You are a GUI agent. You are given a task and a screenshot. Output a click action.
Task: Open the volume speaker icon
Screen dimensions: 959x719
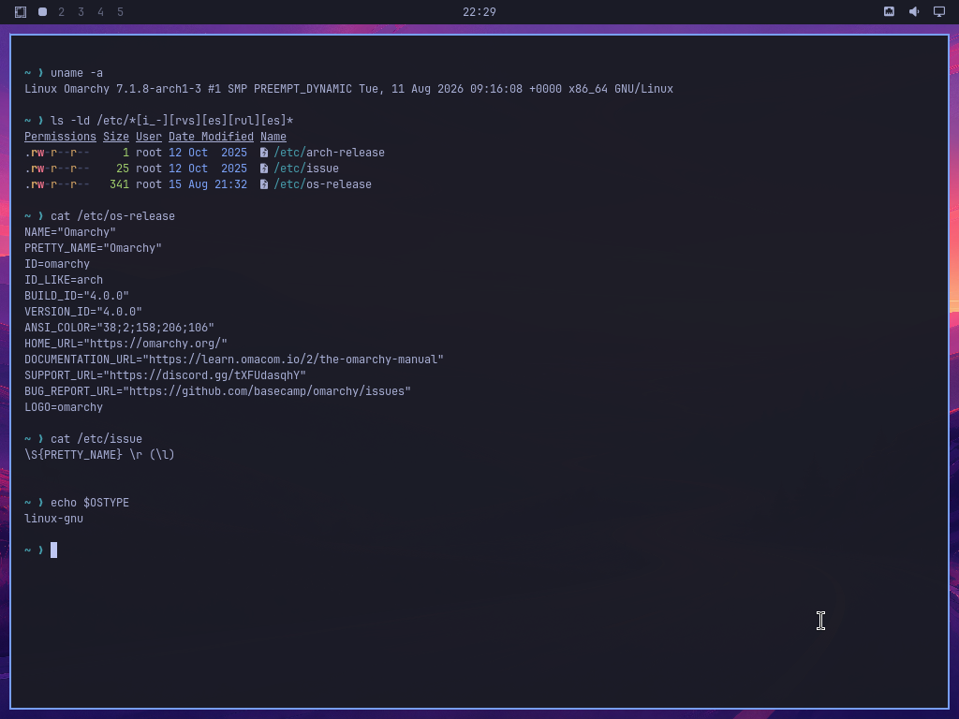point(914,11)
